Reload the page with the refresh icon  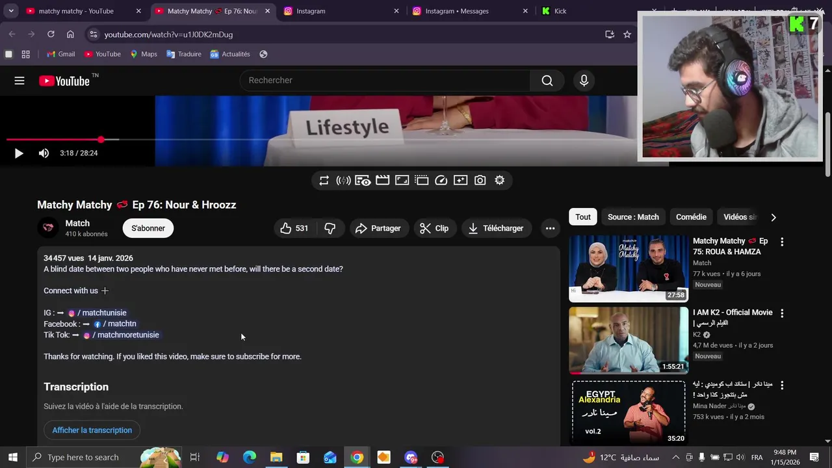point(51,34)
